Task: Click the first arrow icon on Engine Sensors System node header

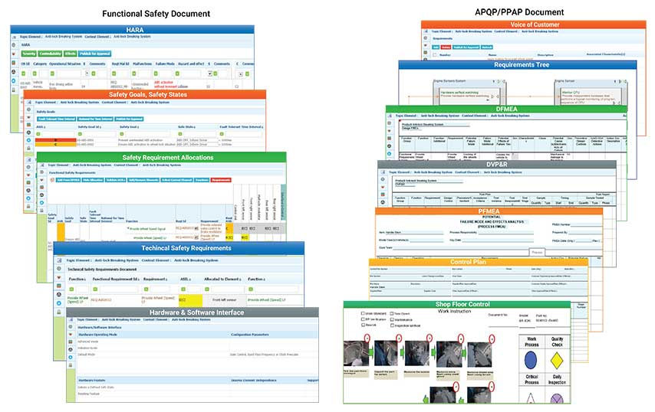Action: [x=494, y=81]
